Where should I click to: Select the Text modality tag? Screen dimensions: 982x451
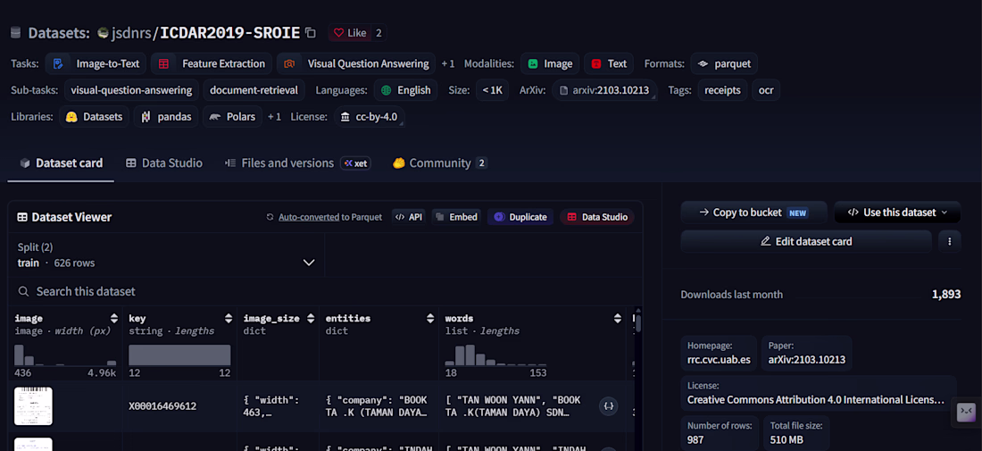coord(609,63)
